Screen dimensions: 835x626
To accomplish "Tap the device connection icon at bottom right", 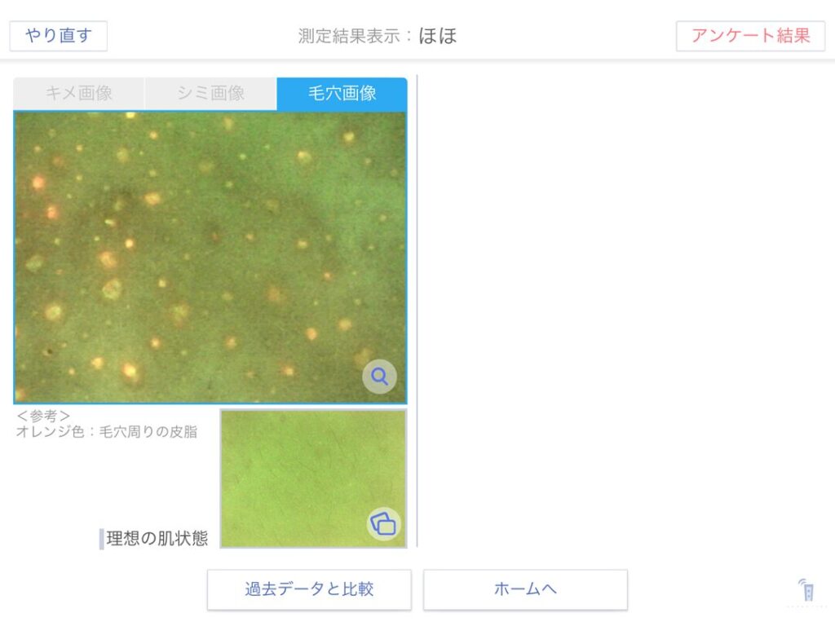I will pos(806,590).
